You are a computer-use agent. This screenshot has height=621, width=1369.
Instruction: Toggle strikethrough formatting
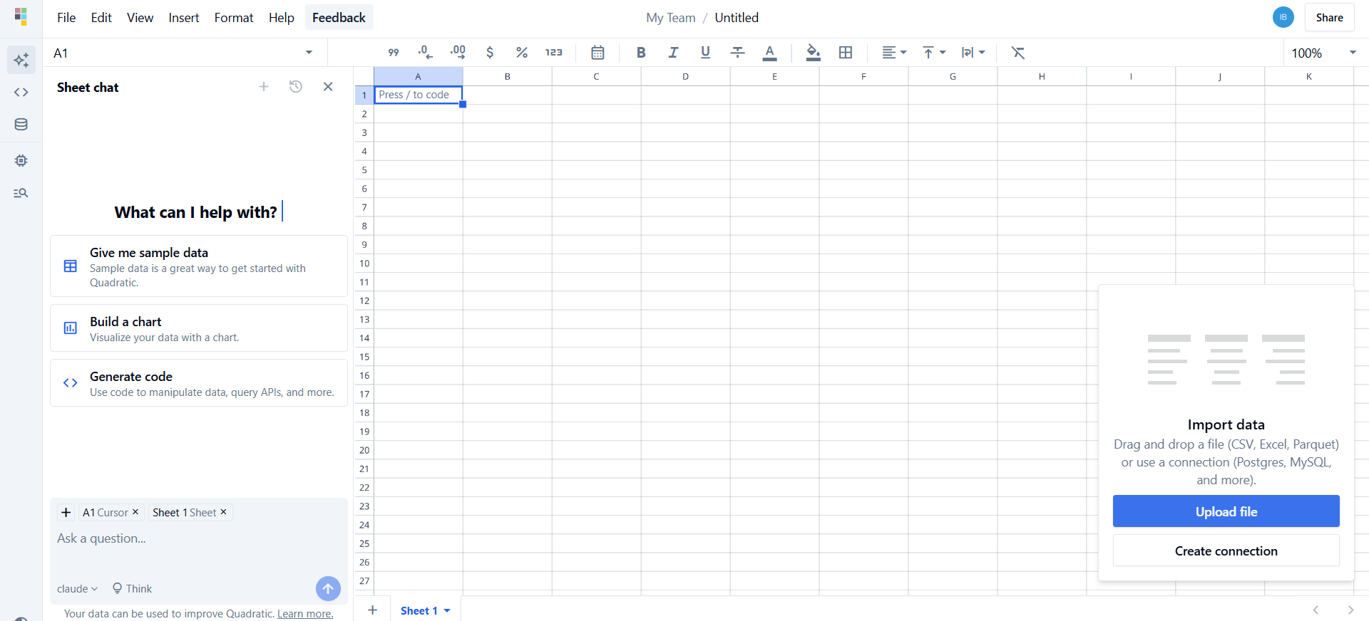(738, 53)
